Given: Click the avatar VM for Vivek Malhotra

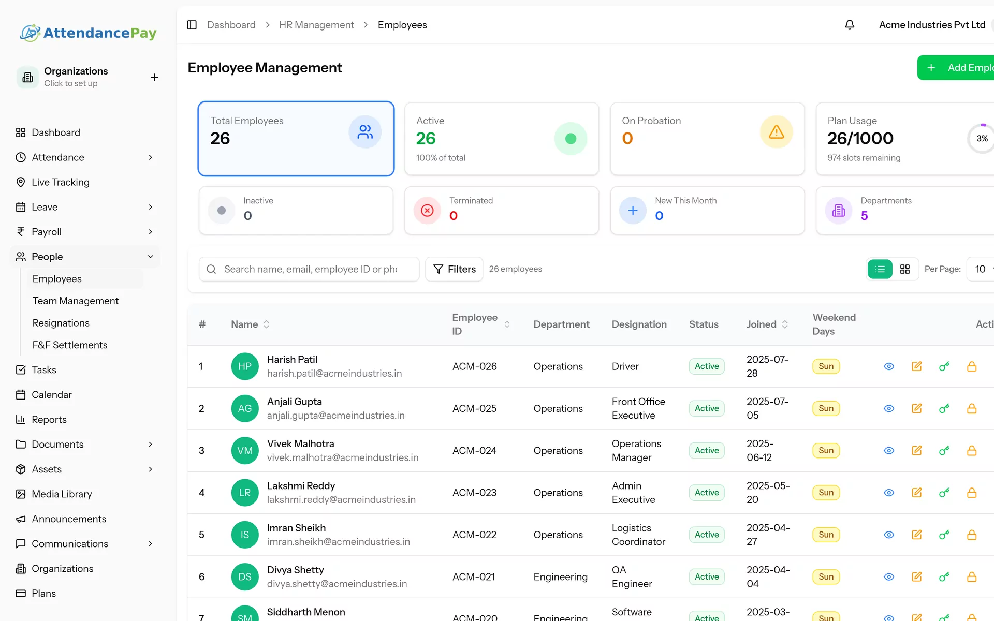Looking at the screenshot, I should [245, 450].
